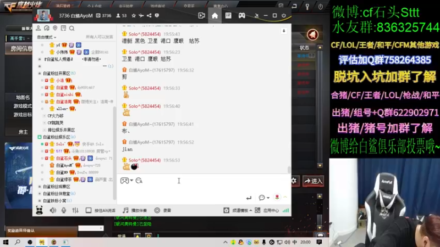Collapse the 白鲨粉丝娱乐区 channel group

tap(40, 137)
